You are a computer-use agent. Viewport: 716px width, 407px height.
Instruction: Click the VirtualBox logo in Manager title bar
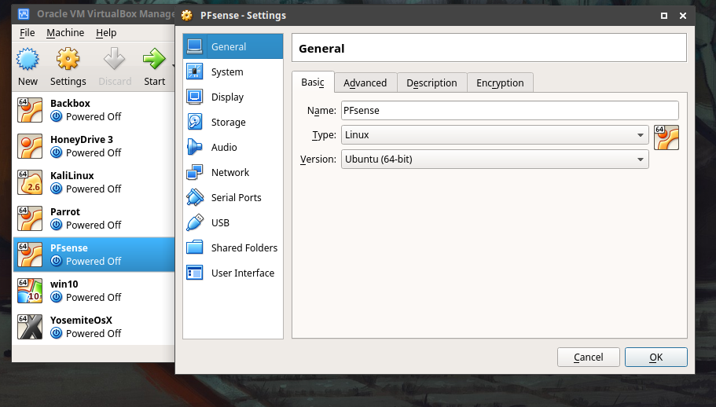[x=24, y=14]
